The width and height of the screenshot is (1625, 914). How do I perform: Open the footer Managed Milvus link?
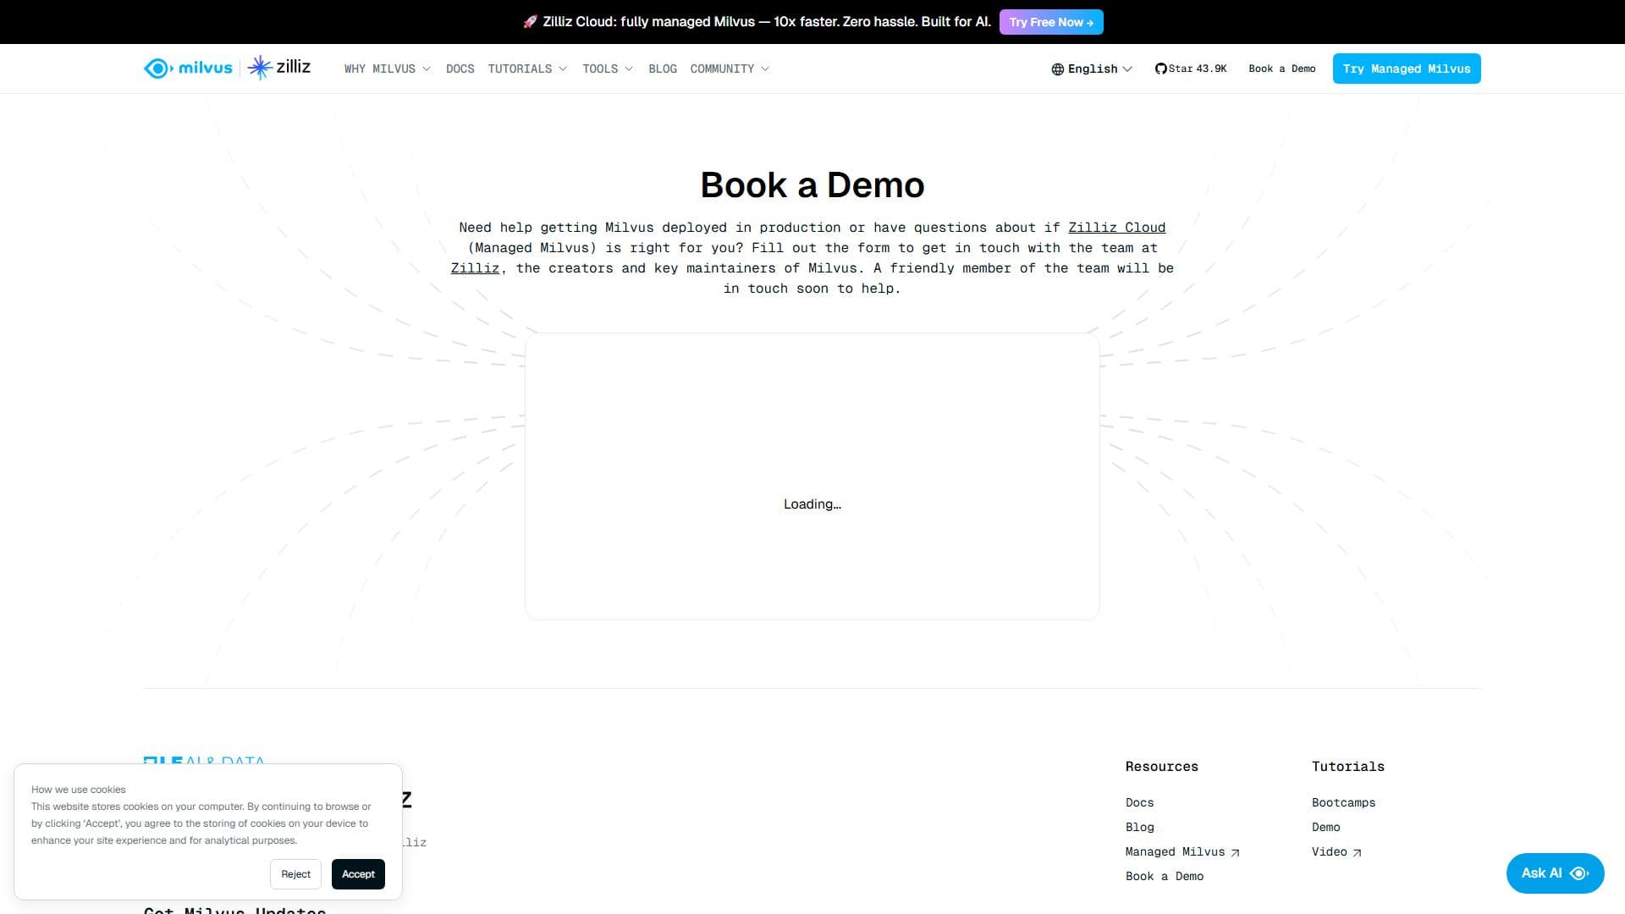(x=1182, y=851)
